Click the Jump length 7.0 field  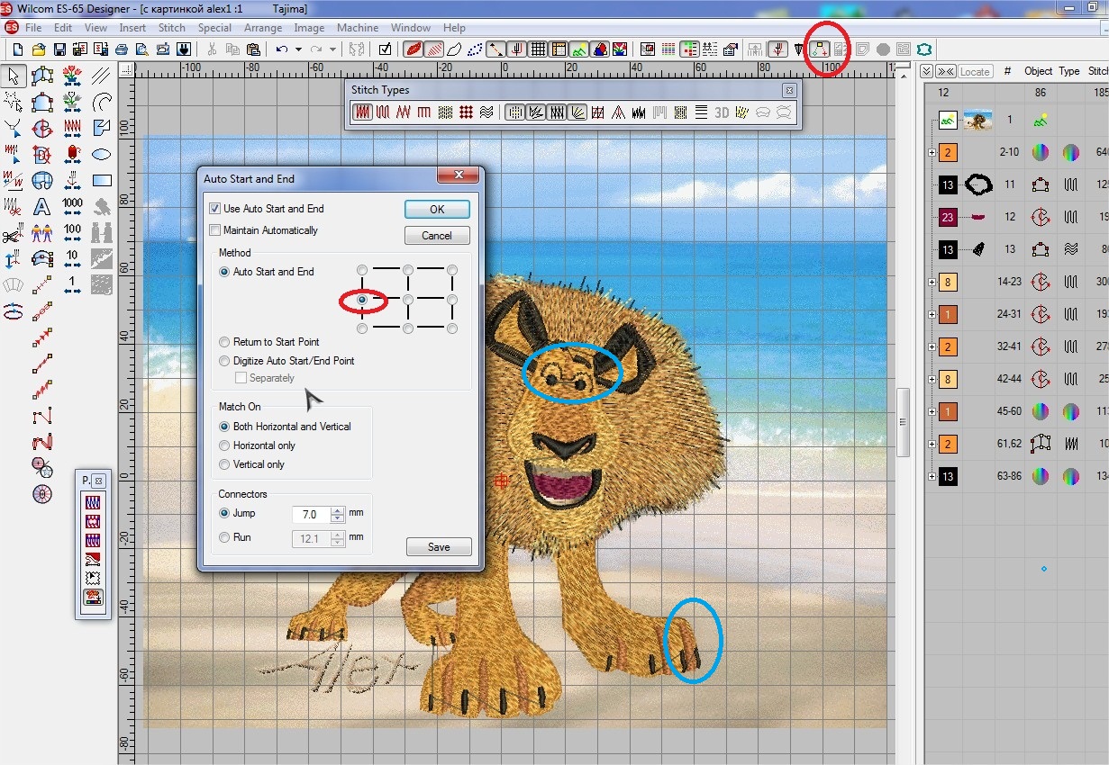[x=312, y=515]
